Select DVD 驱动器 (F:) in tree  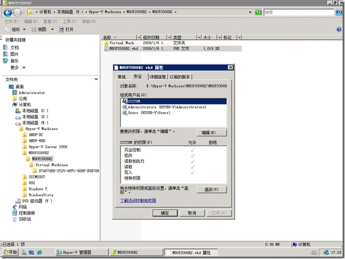(x=37, y=201)
